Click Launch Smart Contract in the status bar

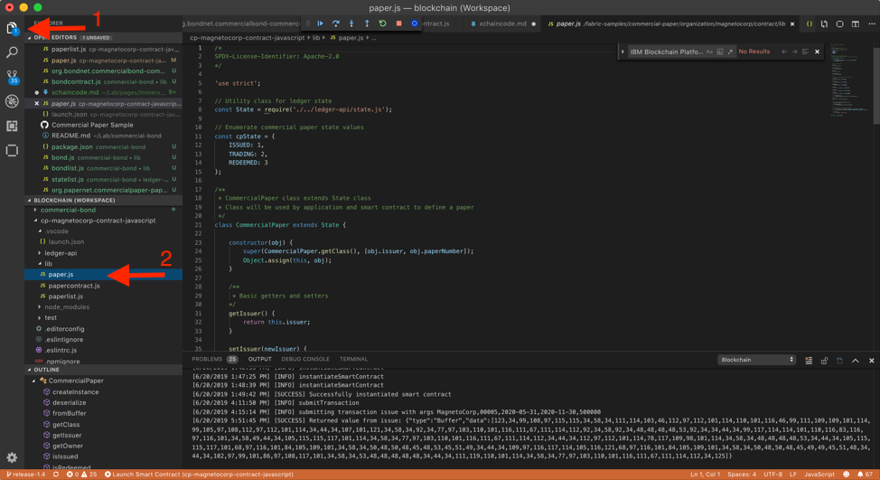point(200,475)
